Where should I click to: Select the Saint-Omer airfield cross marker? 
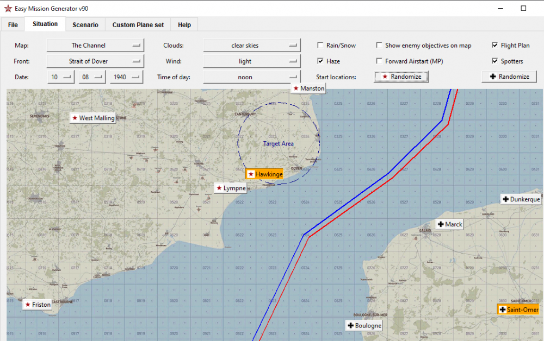coord(518,310)
